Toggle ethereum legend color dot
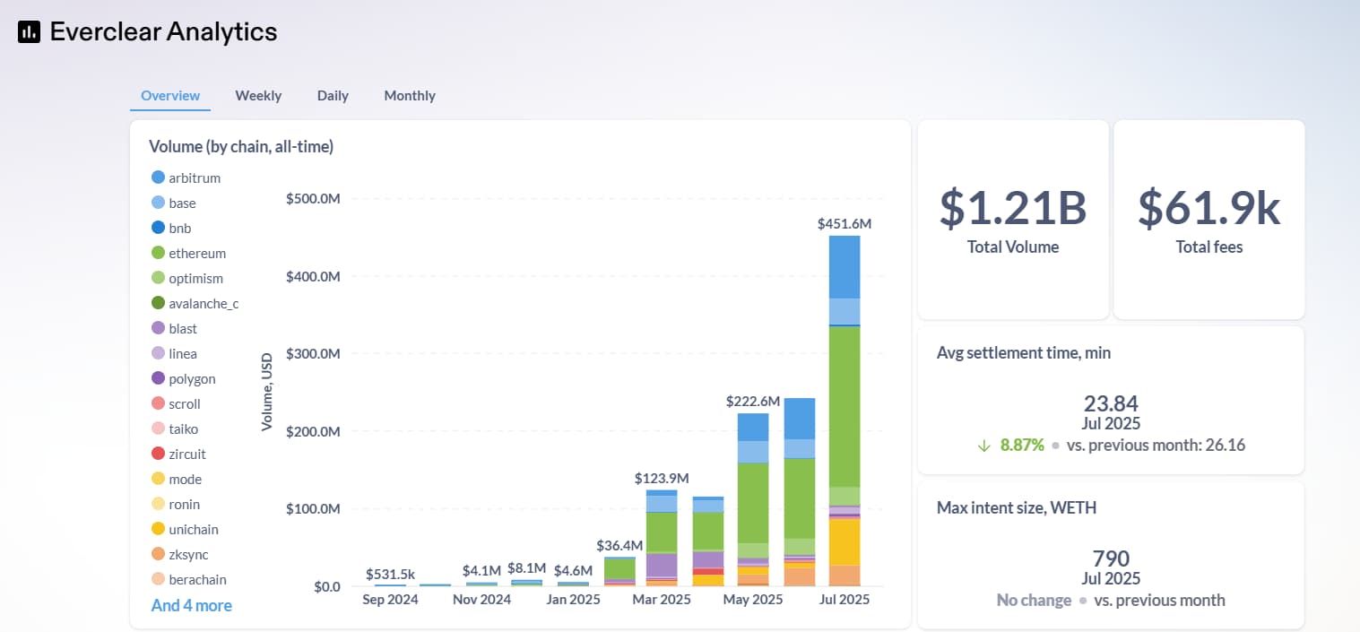Screen dimensions: 1360x632 (x=159, y=254)
